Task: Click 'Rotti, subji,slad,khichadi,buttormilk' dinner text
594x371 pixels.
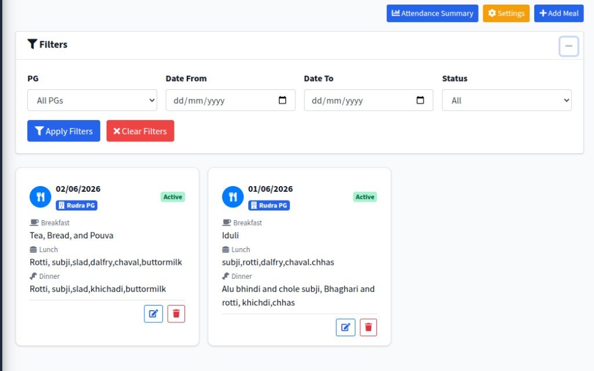Action: point(97,289)
